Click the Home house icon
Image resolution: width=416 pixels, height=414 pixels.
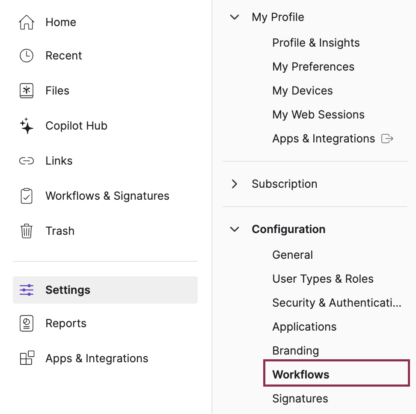click(x=27, y=22)
